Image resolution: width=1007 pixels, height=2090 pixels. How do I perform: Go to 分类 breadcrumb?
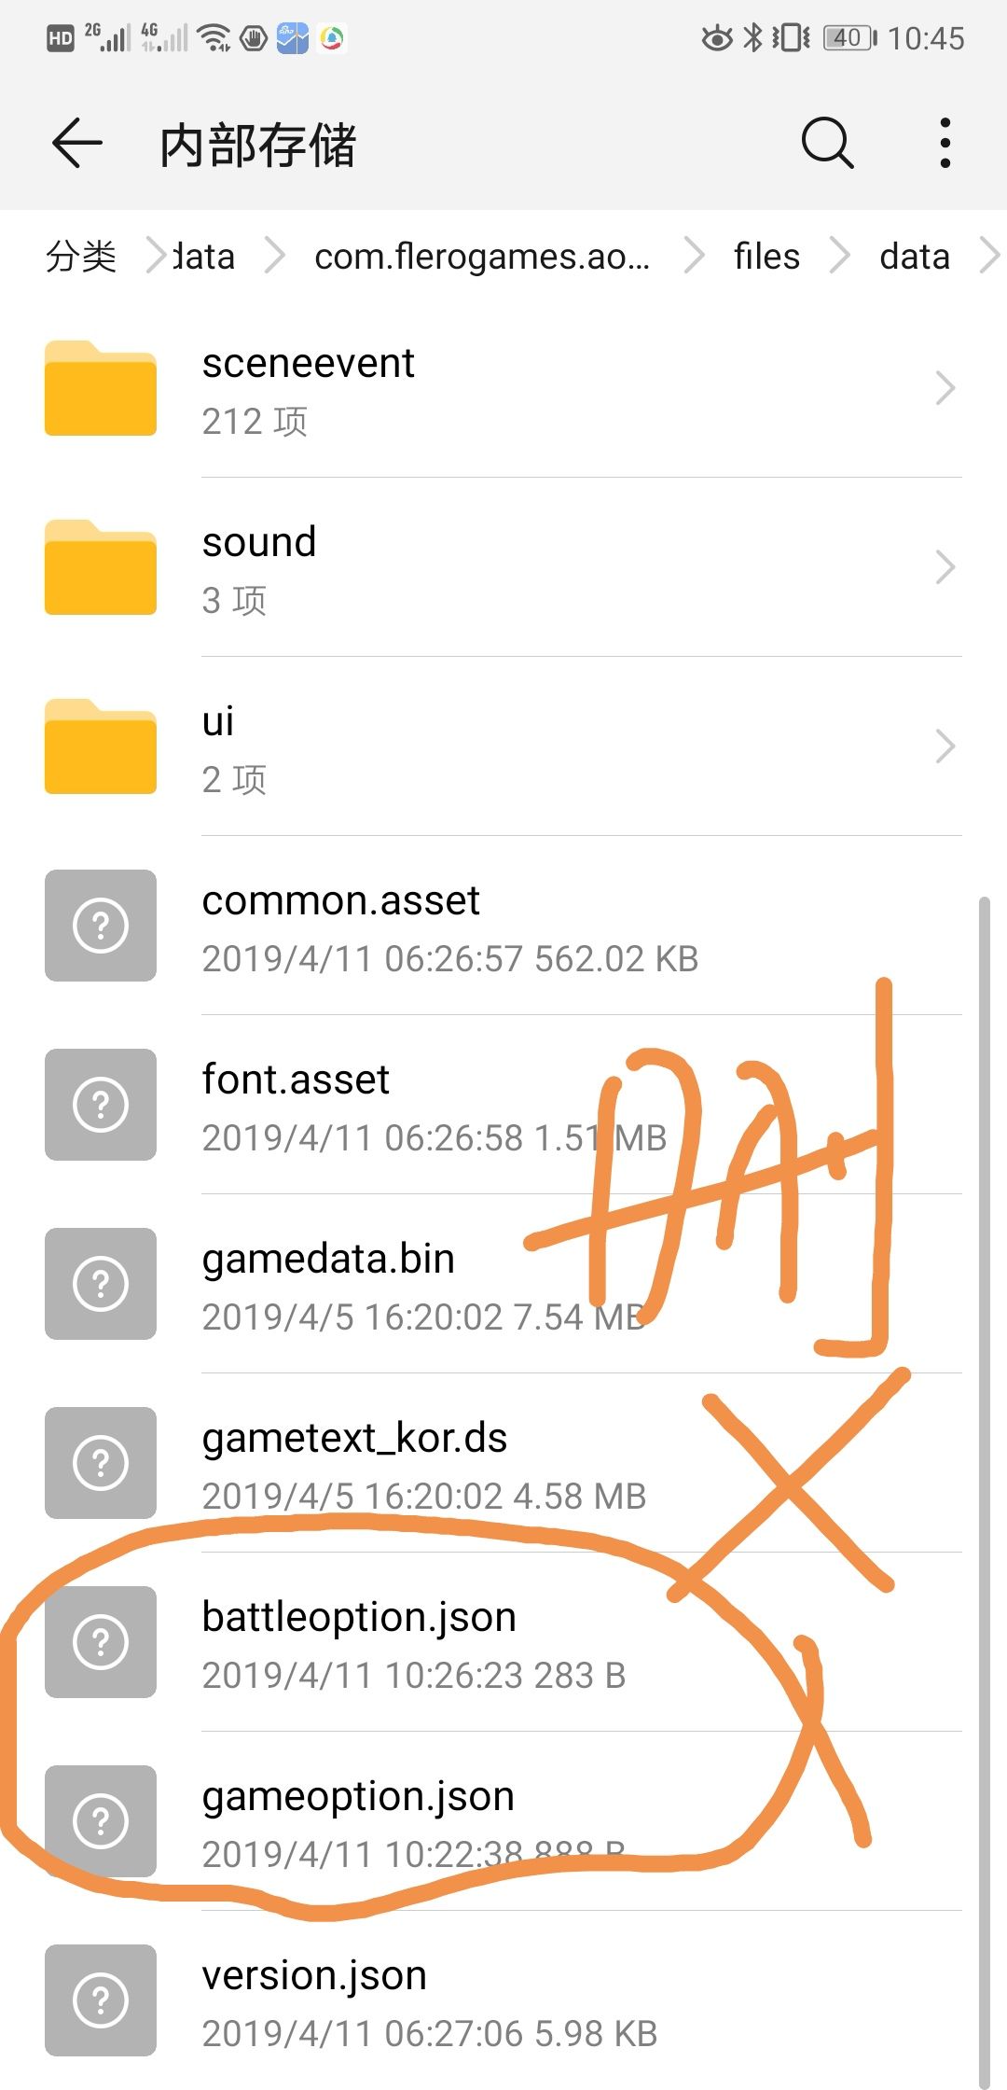(81, 257)
